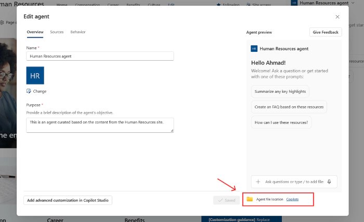Click the Agent preview heading text
364x222 pixels.
[259, 32]
